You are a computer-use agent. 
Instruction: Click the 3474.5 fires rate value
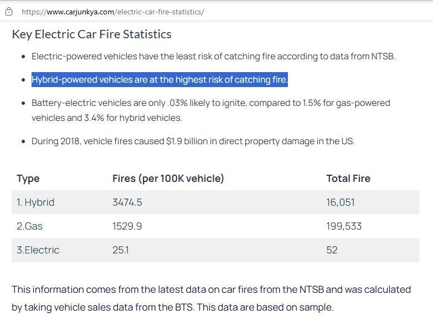127,202
